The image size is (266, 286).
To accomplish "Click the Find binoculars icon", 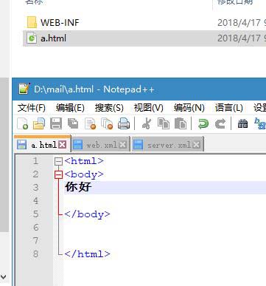I will click(x=242, y=123).
